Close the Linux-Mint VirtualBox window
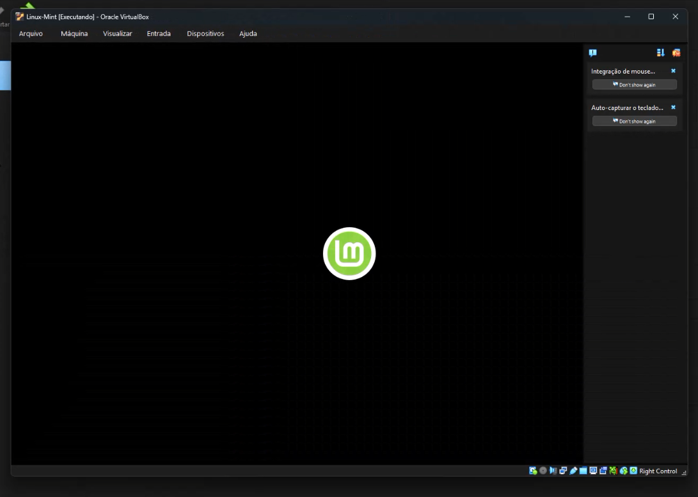698x497 pixels. [x=676, y=17]
